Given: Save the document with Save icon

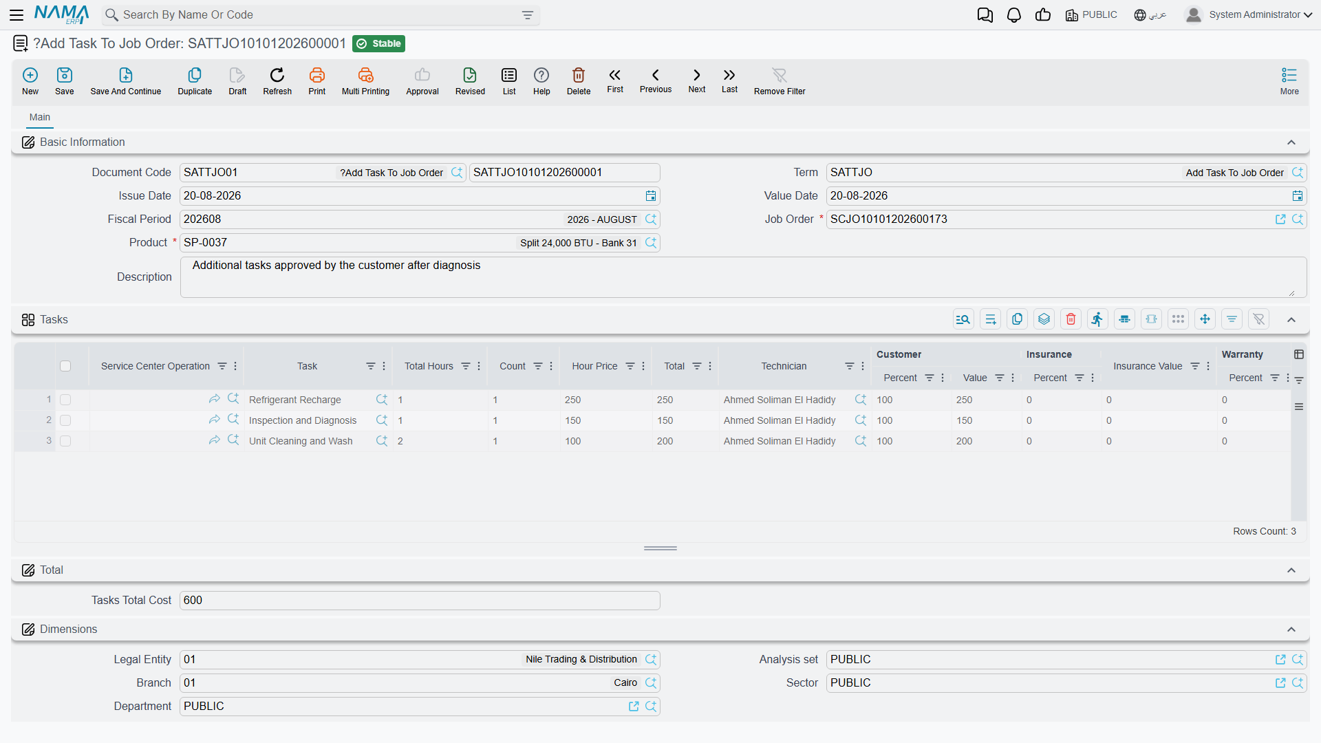Looking at the screenshot, I should (x=65, y=80).
